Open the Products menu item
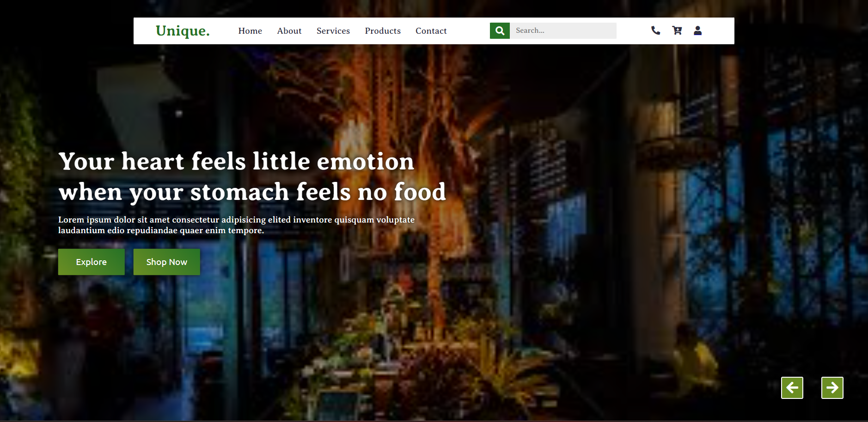Viewport: 868px width, 422px height. pyautogui.click(x=383, y=31)
